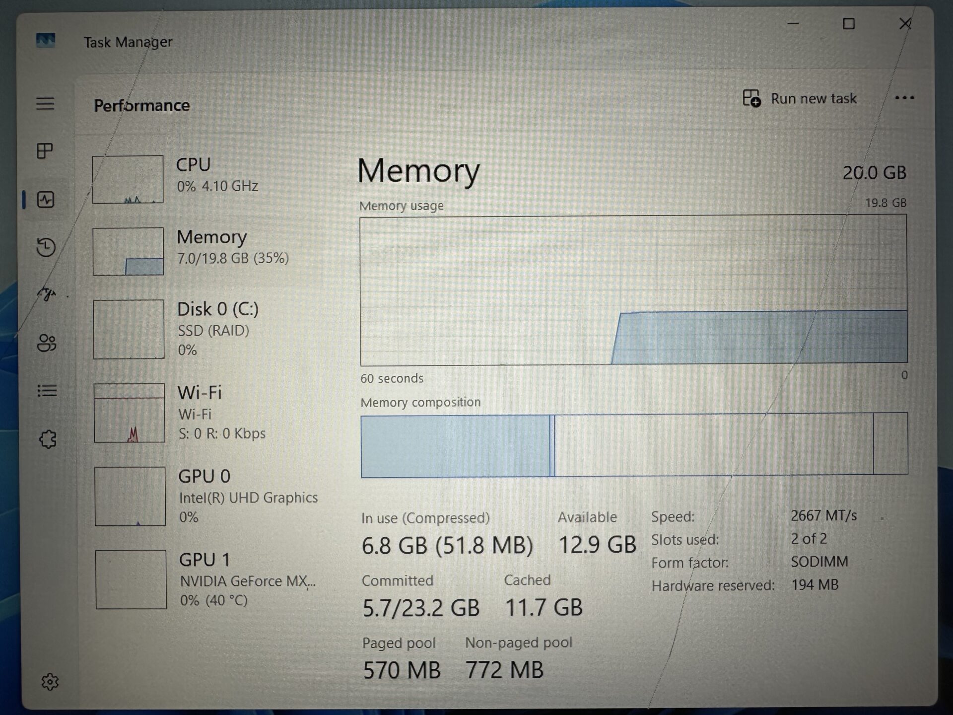Open the three-dot more options menu
Viewport: 953px width, 715px height.
click(x=904, y=98)
